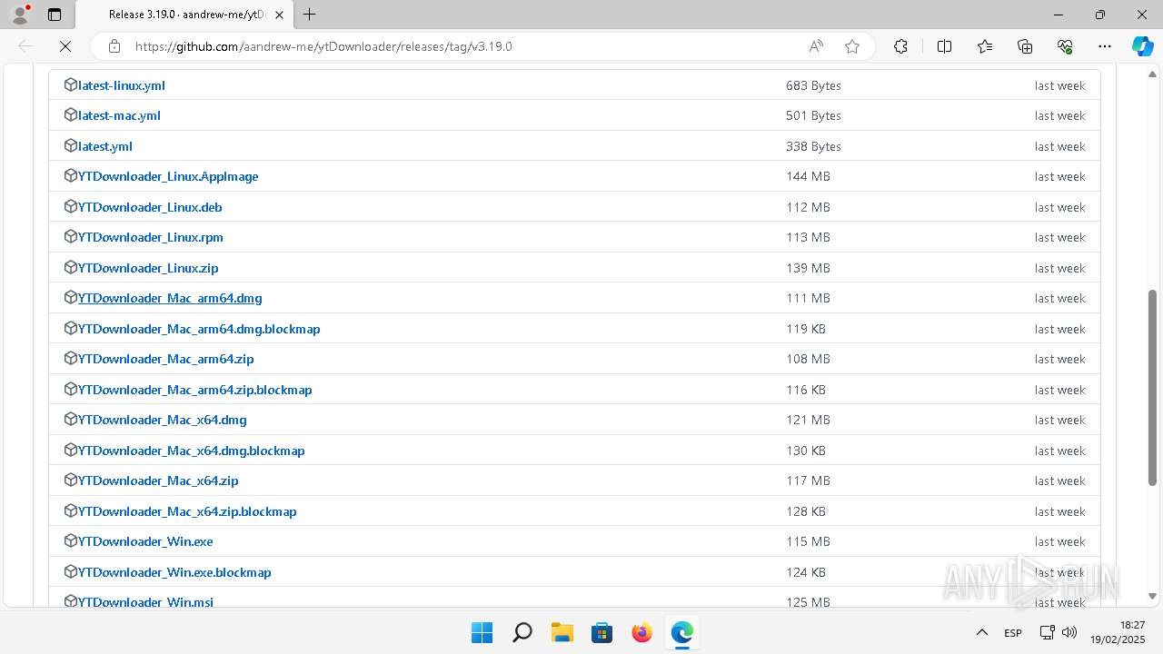Screen dimensions: 1163x654
Task: Select Microsoft Edge taskbar icon
Action: (x=682, y=632)
